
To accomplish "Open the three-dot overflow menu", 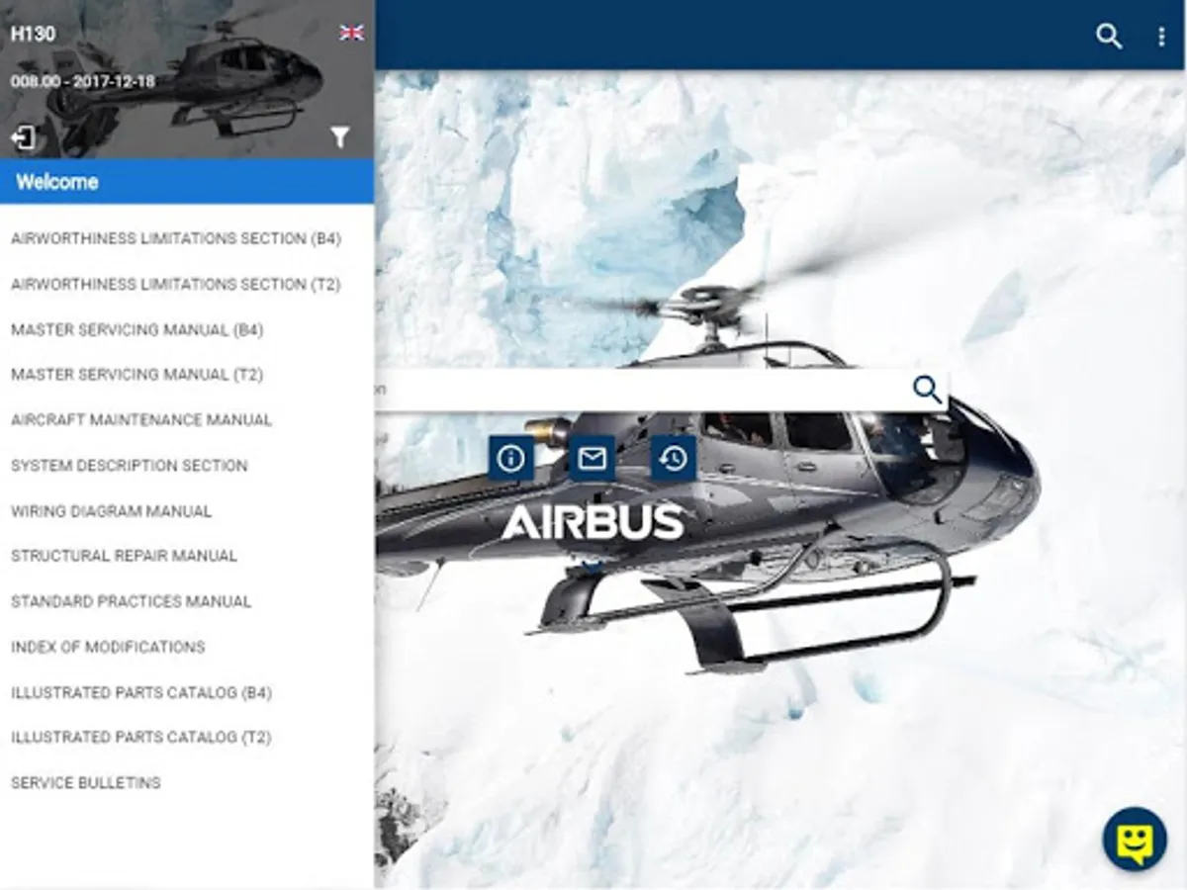I will pos(1161,37).
